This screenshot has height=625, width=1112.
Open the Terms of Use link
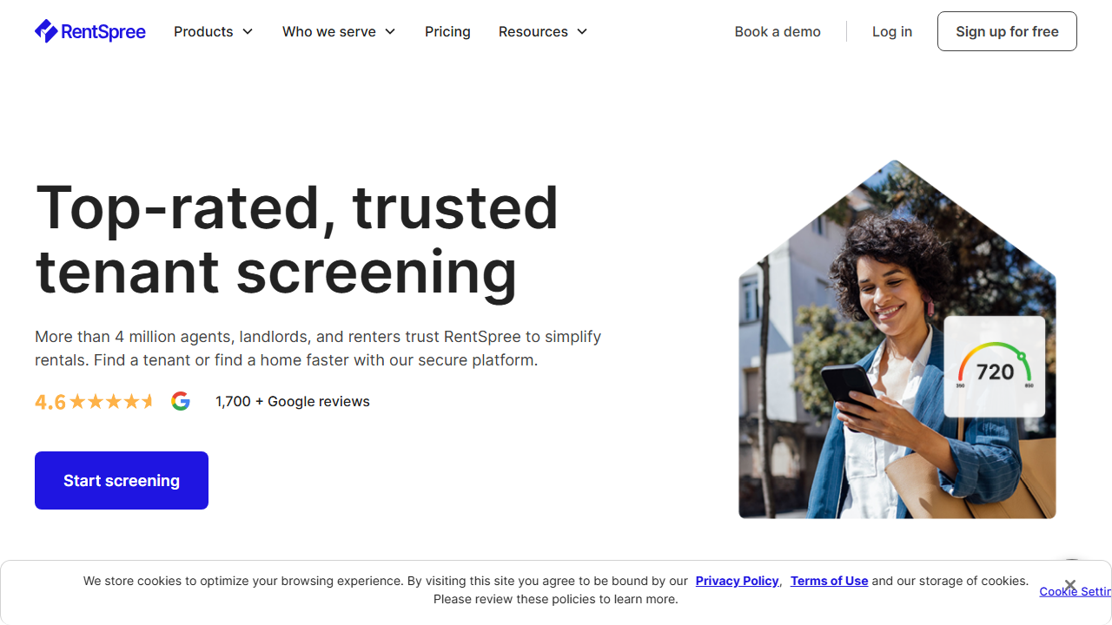pyautogui.click(x=830, y=581)
